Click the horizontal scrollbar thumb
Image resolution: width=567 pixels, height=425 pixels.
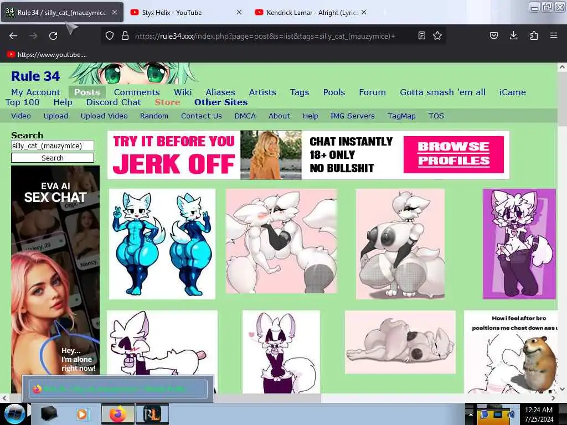point(164,398)
